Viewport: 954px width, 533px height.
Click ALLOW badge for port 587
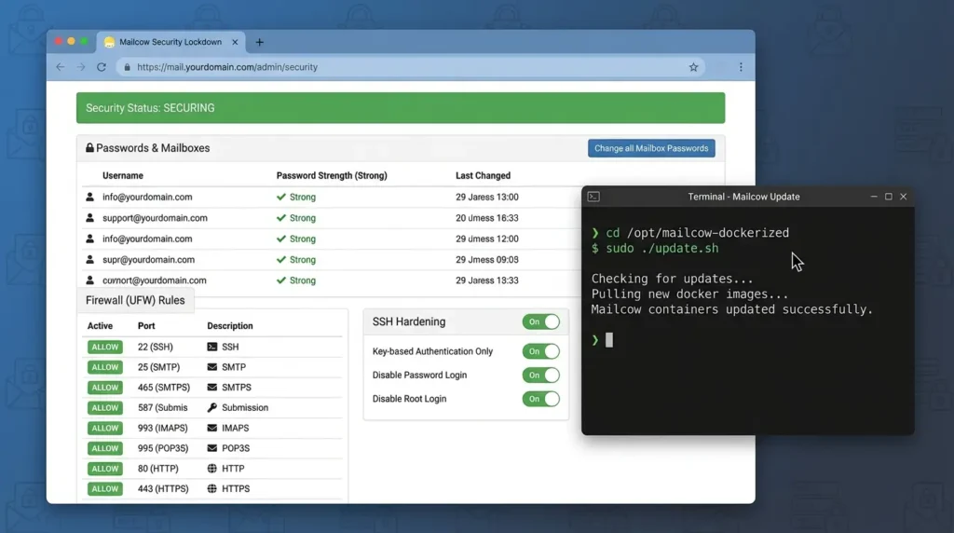pos(104,407)
